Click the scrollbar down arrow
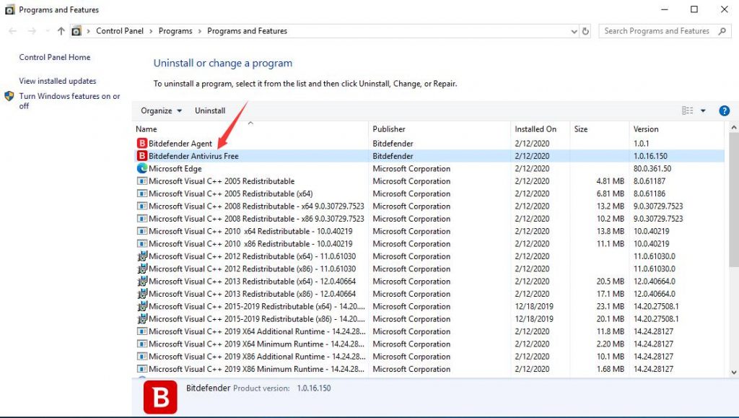Viewport: 739px width, 418px height. point(734,372)
